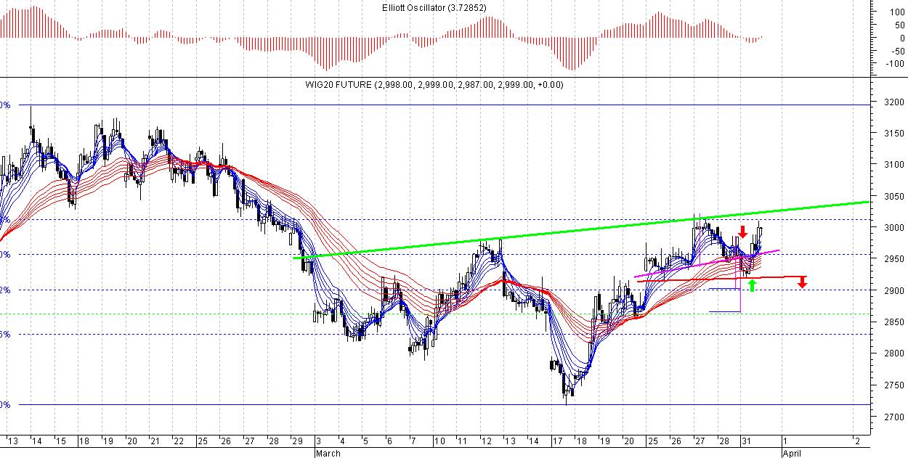Click the 2900 price axis label

coord(894,291)
